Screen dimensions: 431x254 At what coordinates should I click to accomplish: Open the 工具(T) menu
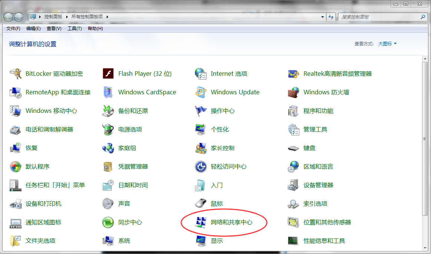(75, 28)
